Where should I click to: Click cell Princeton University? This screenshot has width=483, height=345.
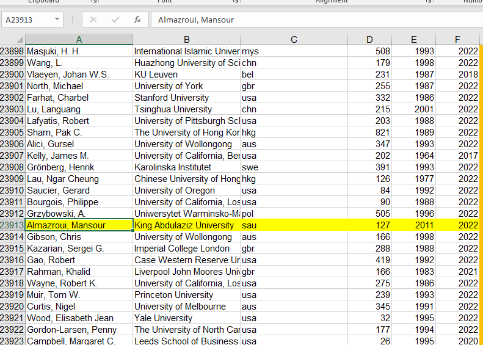tap(186, 295)
